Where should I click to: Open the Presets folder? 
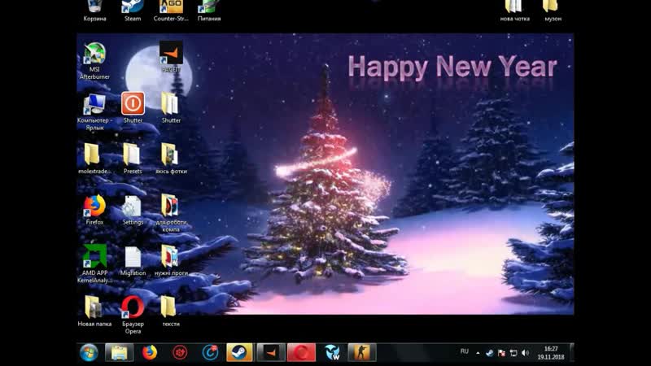click(133, 159)
